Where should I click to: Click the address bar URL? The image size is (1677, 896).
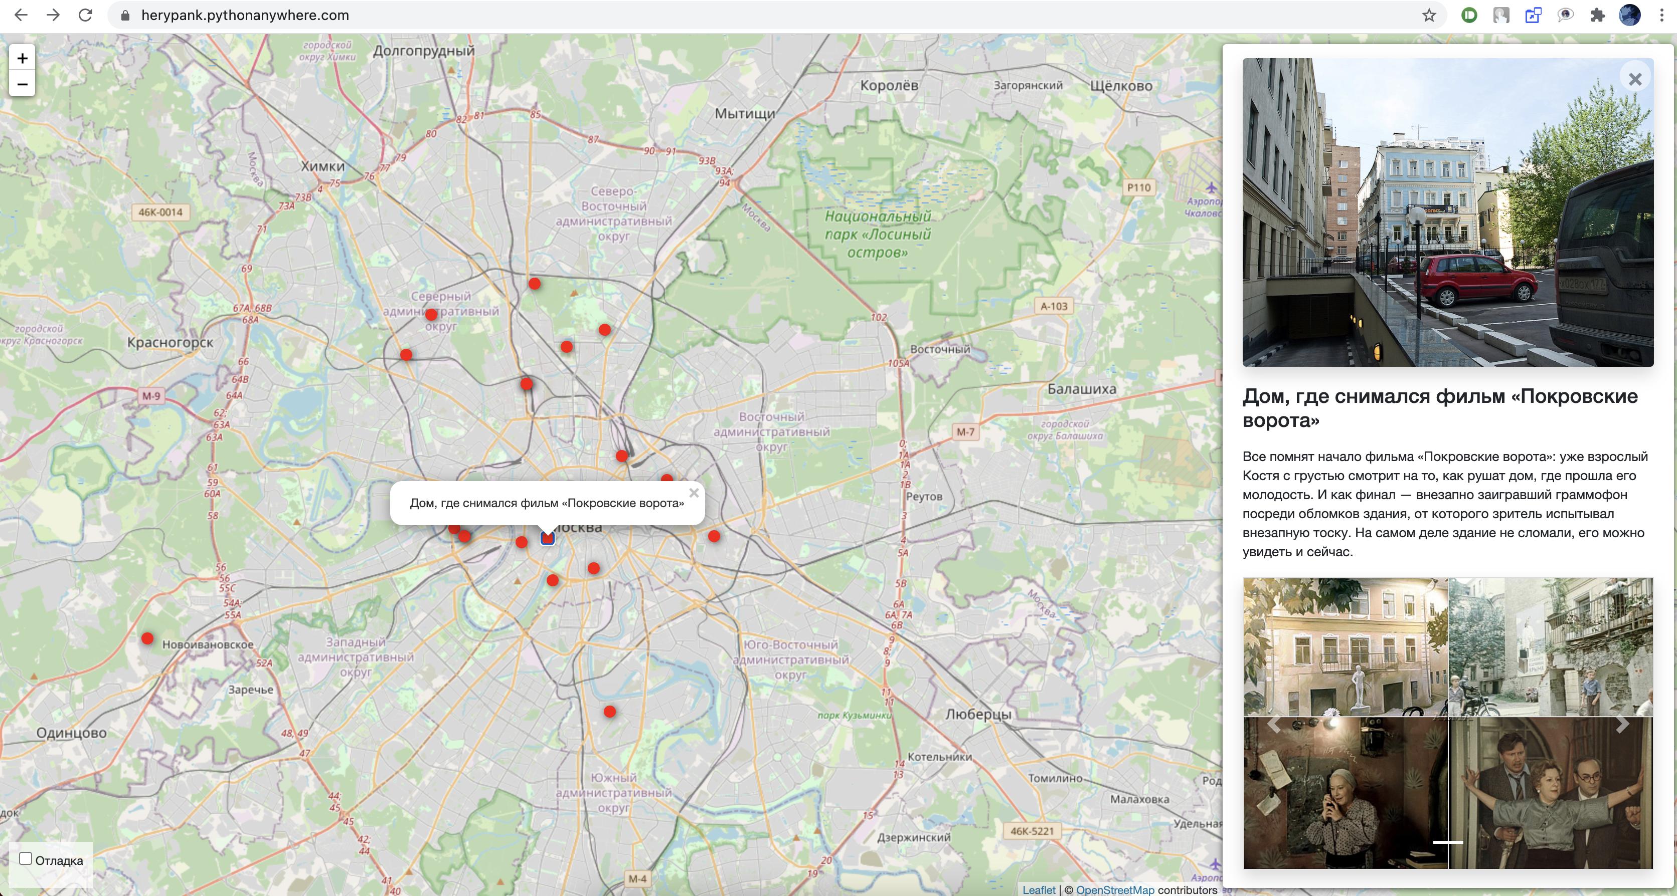point(245,15)
